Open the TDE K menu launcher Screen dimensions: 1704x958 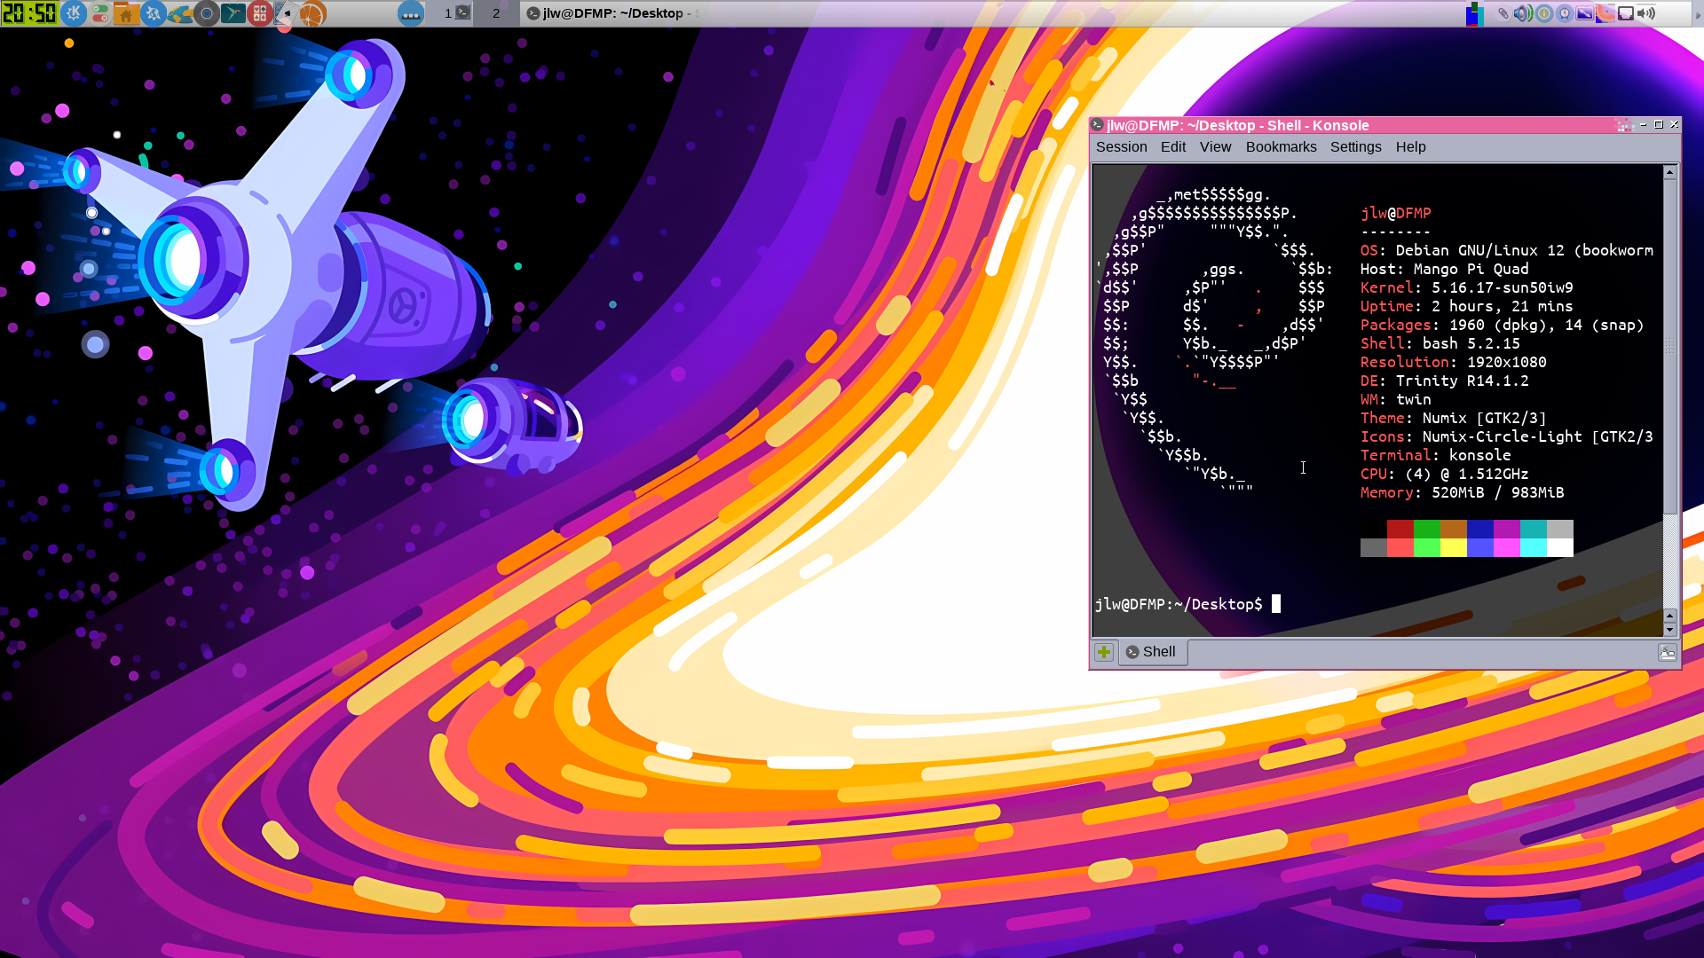(x=74, y=13)
